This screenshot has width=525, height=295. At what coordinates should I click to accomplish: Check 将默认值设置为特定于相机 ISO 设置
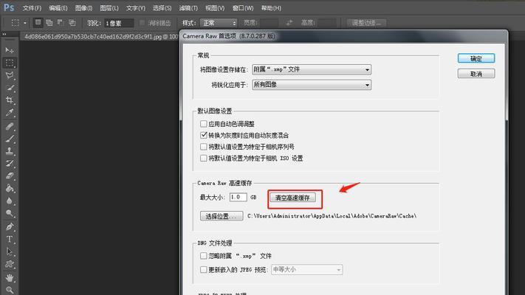coord(203,158)
